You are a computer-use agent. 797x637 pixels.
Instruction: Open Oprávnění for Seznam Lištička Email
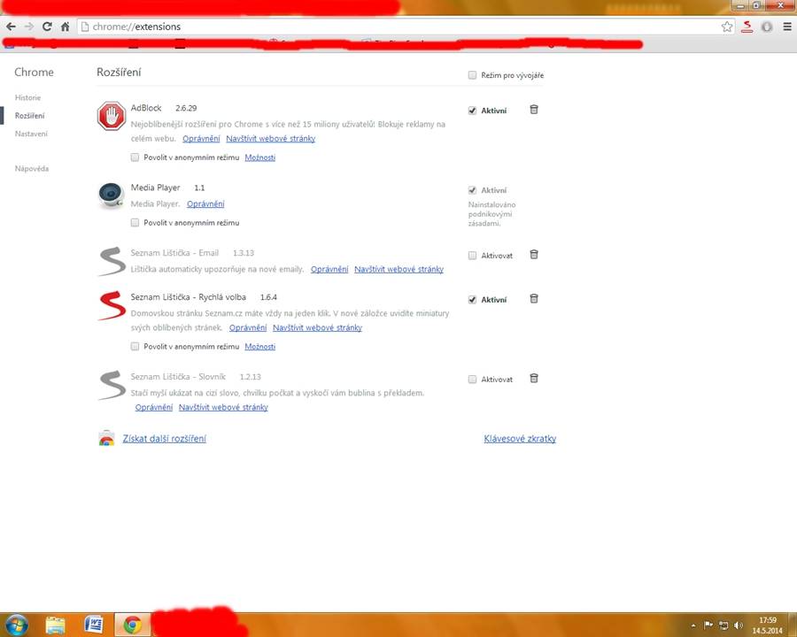point(329,269)
